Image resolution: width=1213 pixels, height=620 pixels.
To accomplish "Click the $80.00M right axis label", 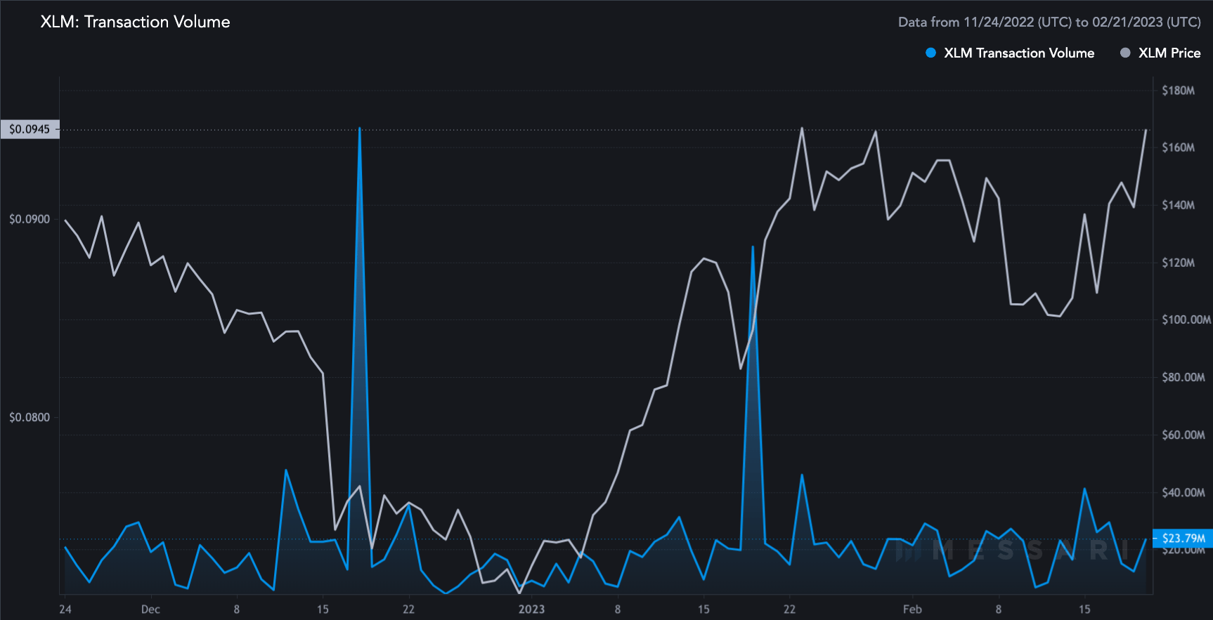I will 1183,377.
